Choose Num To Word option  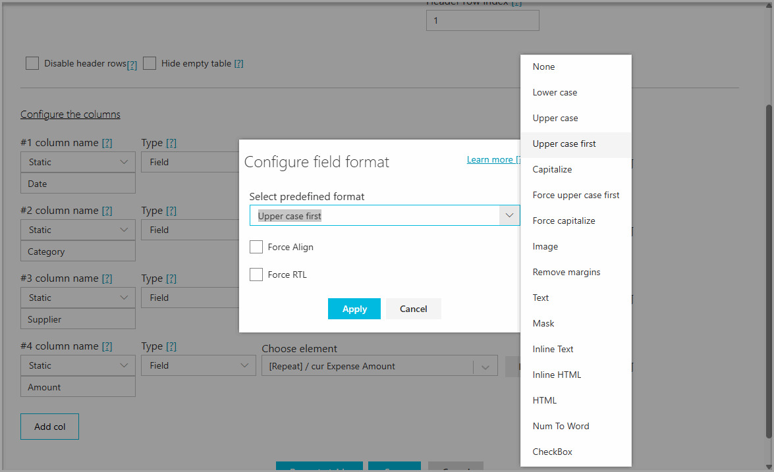[576, 426]
